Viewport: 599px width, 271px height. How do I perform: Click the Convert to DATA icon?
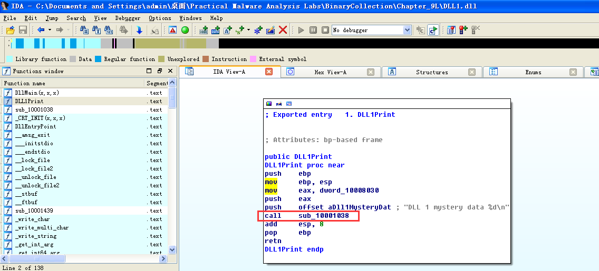tap(216, 29)
